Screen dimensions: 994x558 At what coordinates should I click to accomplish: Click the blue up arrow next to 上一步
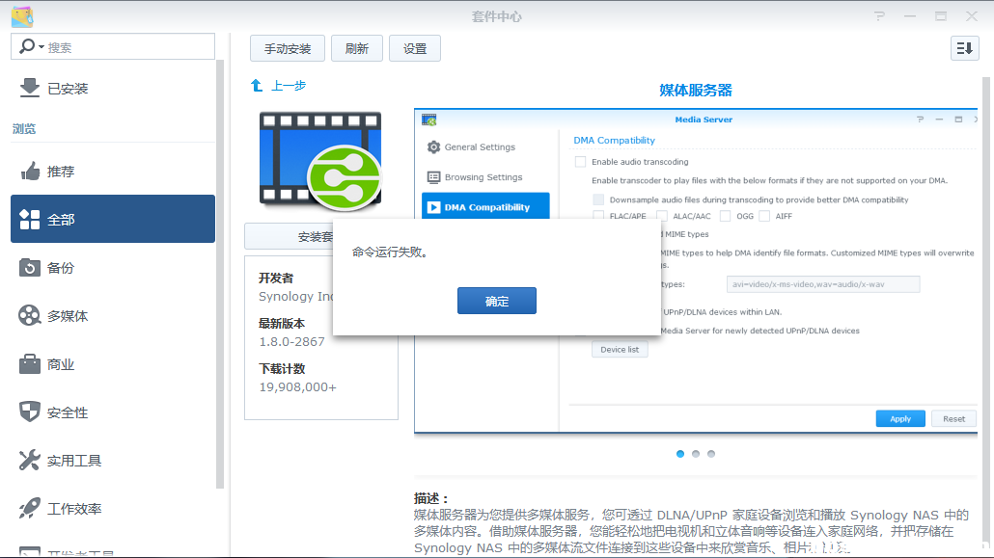[x=257, y=86]
